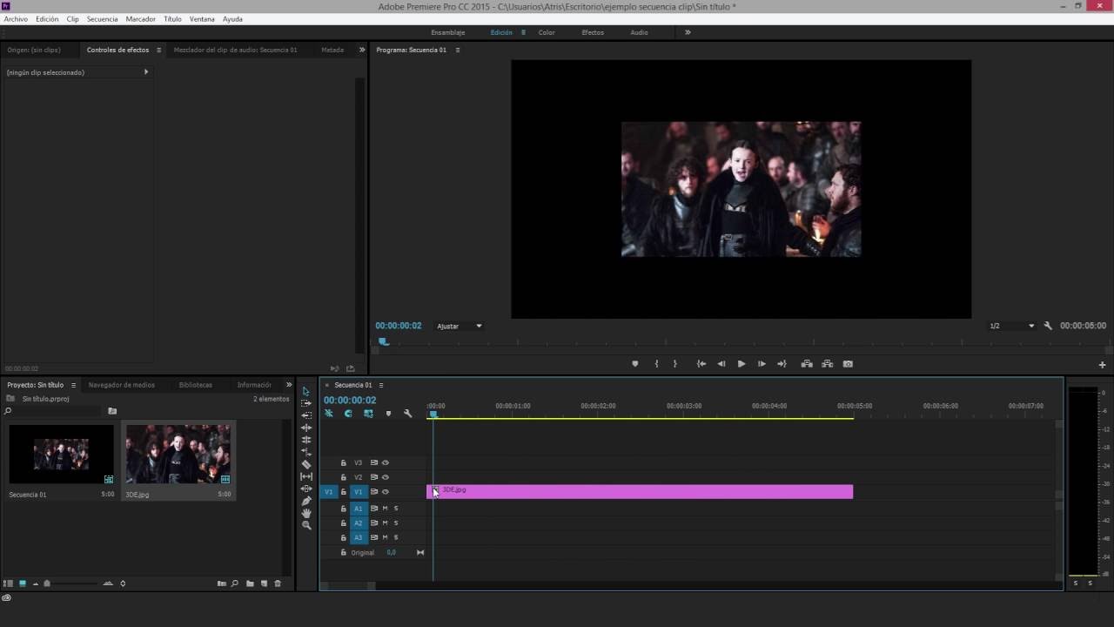Show hidden tabs in Source panel group

(362, 50)
